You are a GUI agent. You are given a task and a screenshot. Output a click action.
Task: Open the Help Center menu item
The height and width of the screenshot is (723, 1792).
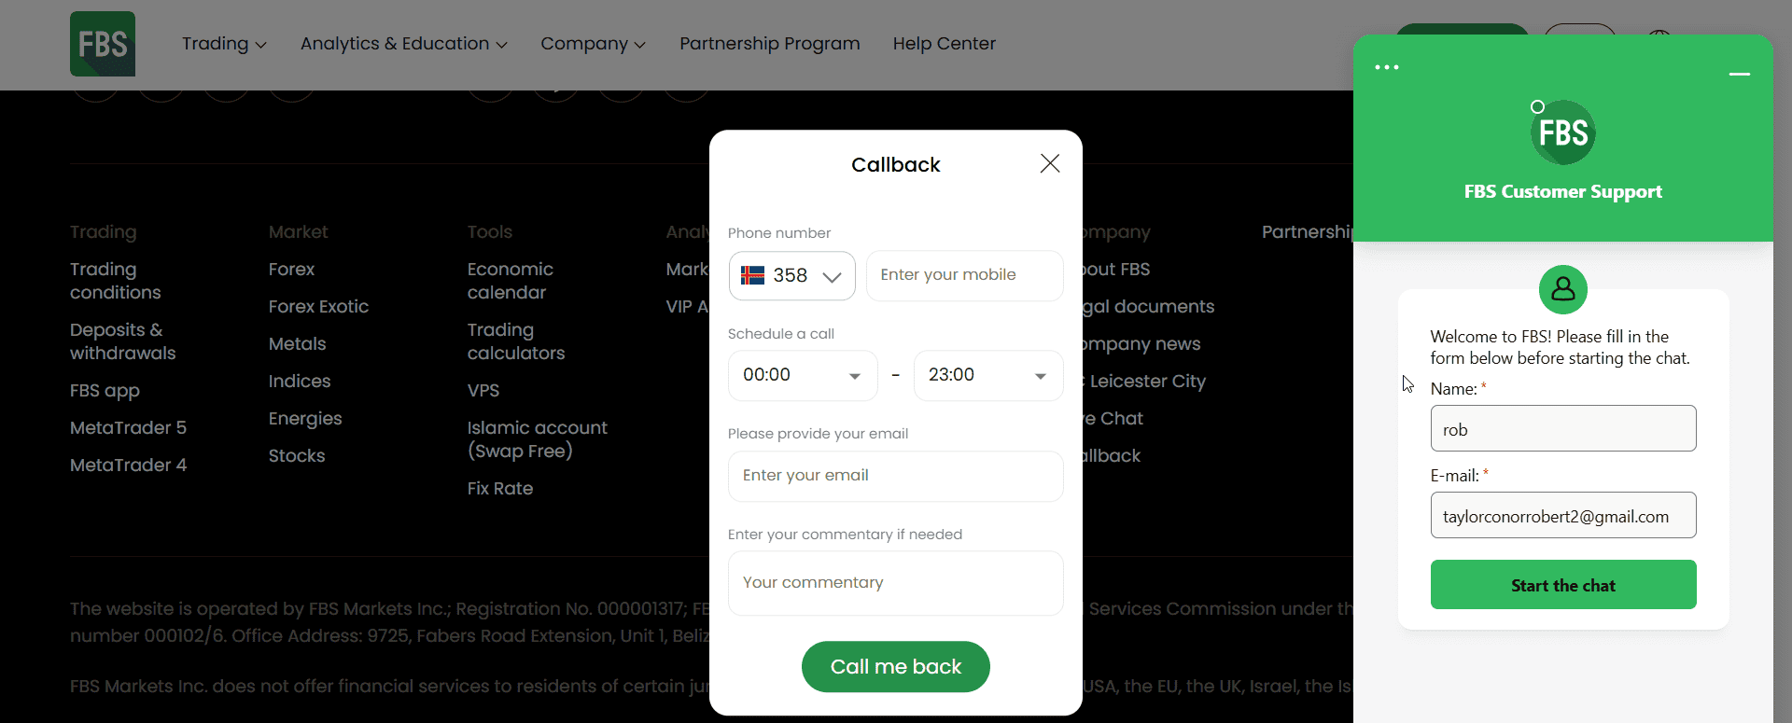(x=944, y=44)
